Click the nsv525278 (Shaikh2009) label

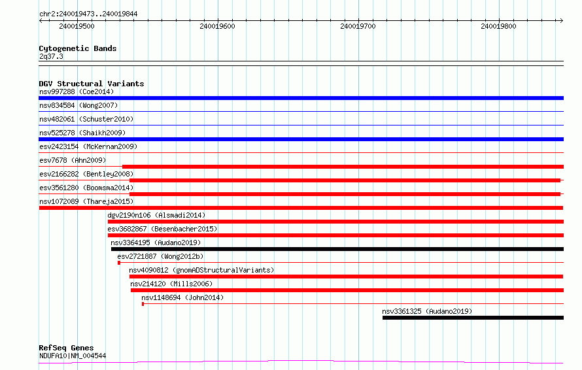click(82, 133)
